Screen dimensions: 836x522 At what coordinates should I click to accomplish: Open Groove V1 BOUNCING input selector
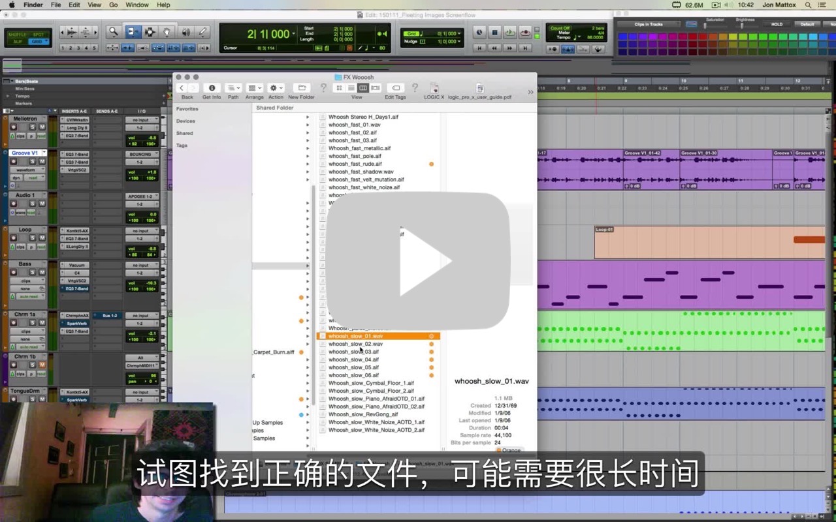pos(142,154)
